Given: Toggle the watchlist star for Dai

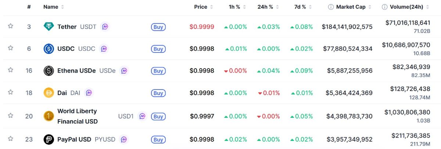Looking at the screenshot, I should [x=11, y=92].
